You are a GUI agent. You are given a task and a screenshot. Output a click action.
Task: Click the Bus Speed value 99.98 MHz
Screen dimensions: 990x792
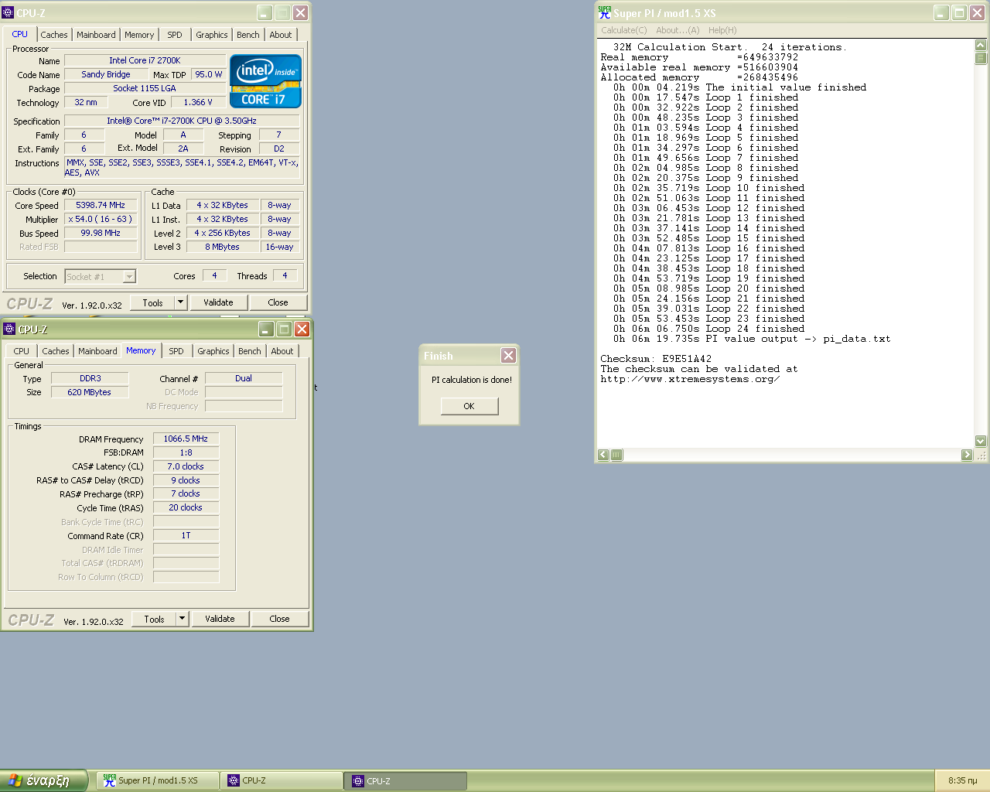tap(101, 233)
